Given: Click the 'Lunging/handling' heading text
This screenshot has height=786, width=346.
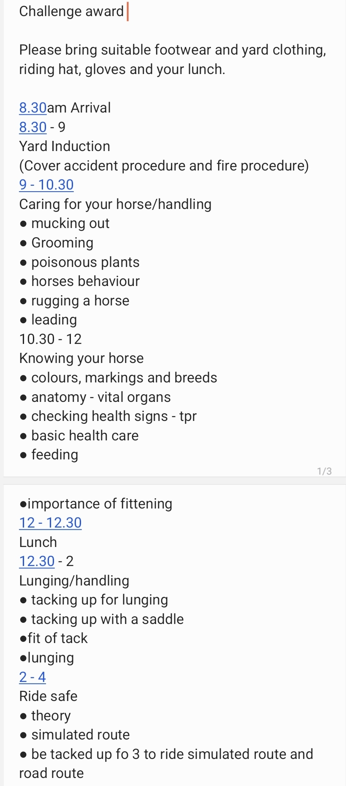Looking at the screenshot, I should tap(74, 581).
